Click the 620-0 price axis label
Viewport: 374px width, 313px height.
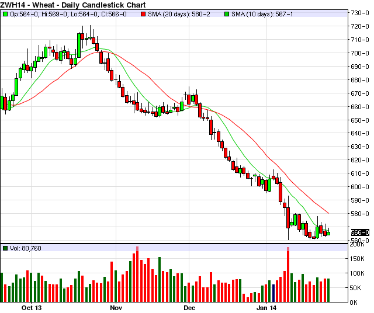point(360,160)
